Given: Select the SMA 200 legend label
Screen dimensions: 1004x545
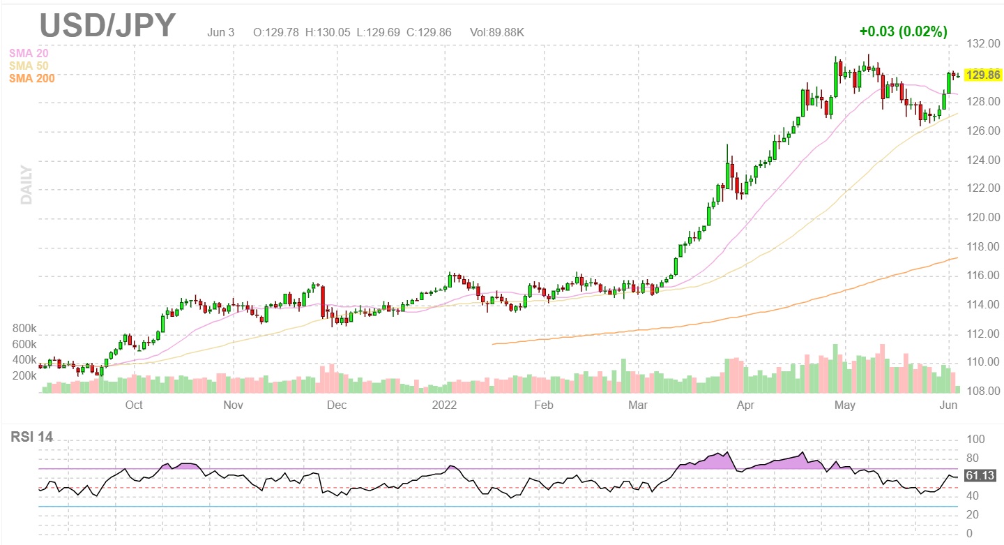Looking at the screenshot, I should pos(31,78).
